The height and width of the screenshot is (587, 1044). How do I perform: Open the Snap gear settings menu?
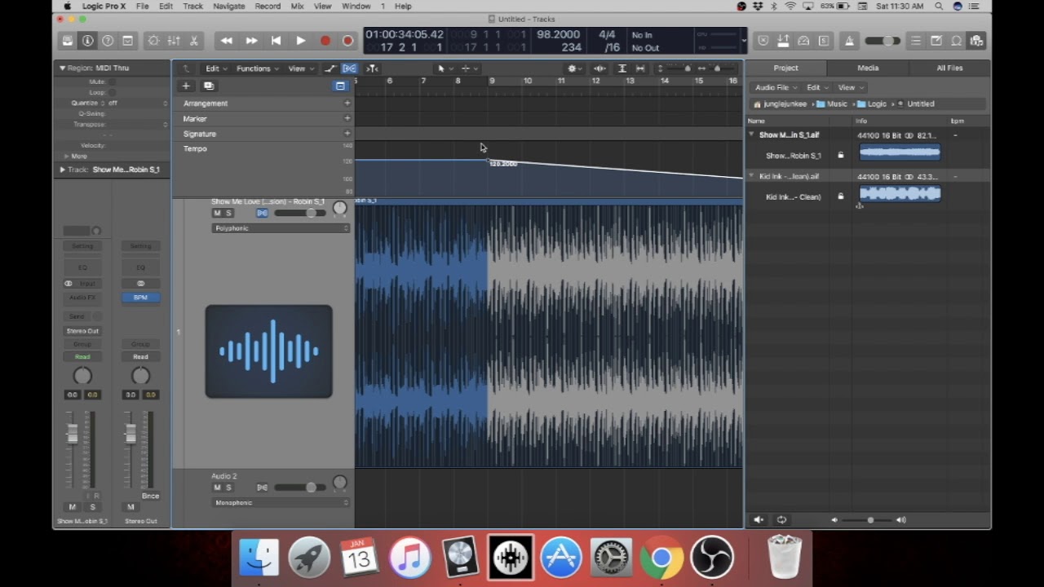click(574, 68)
